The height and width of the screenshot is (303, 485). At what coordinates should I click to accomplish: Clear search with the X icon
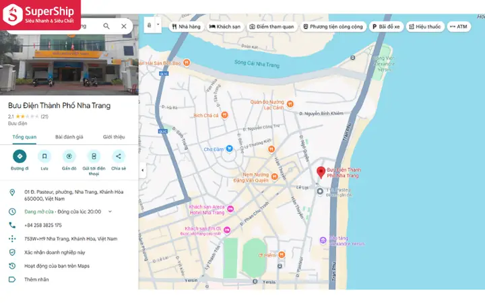(x=124, y=26)
